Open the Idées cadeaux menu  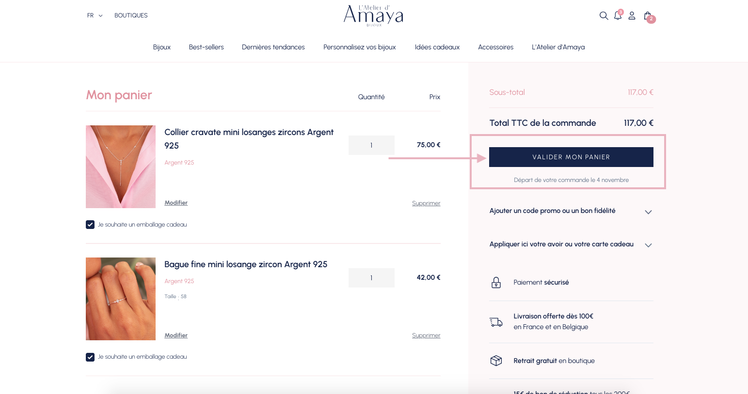point(437,47)
